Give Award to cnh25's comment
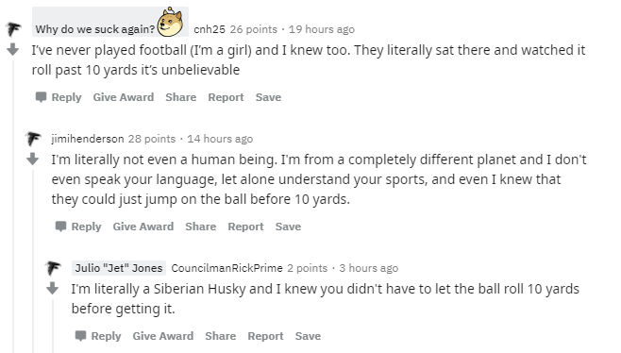 (124, 97)
